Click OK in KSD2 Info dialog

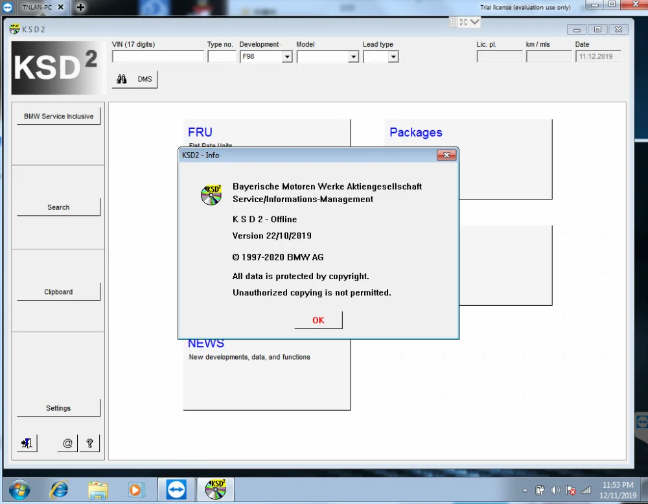click(318, 320)
